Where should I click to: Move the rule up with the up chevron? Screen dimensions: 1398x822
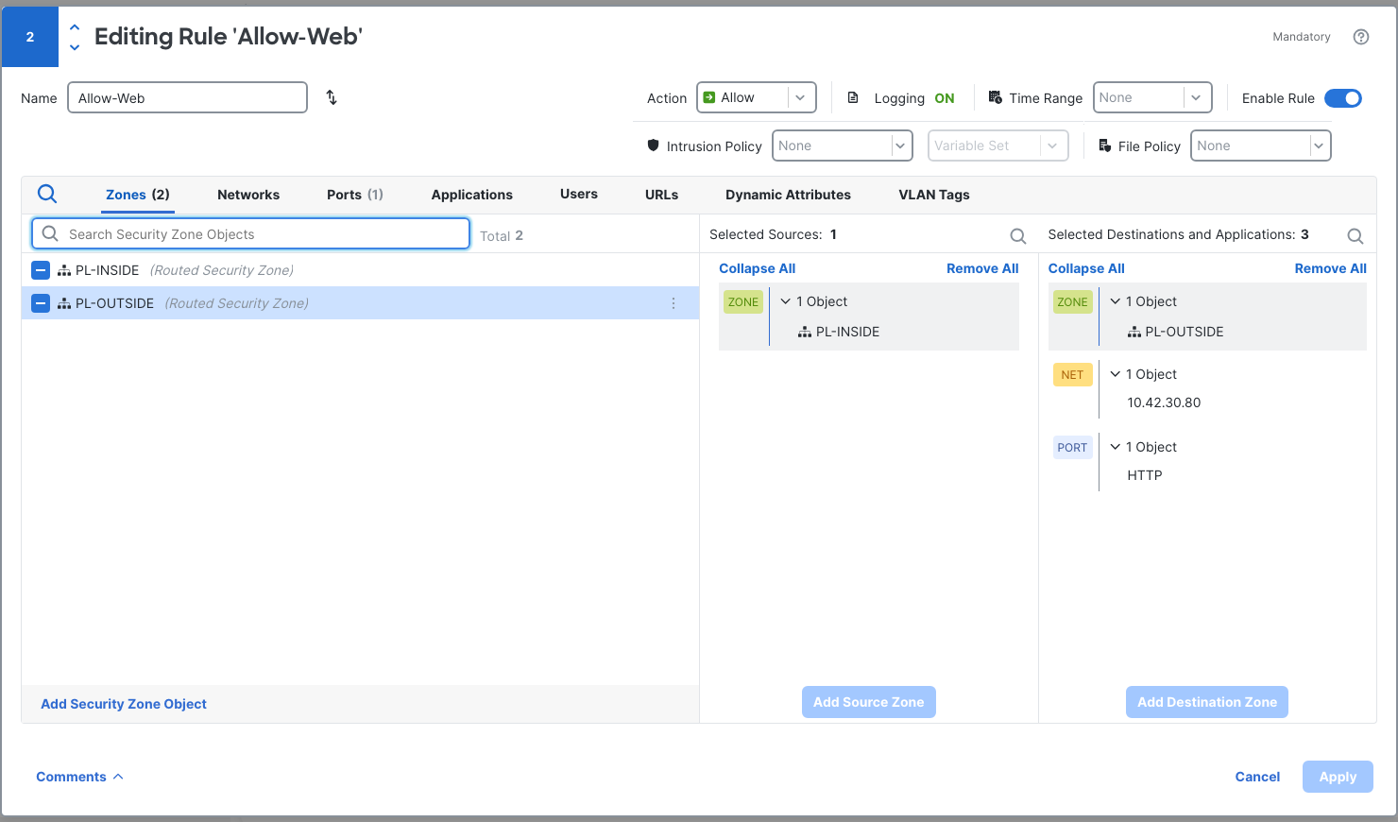(75, 27)
